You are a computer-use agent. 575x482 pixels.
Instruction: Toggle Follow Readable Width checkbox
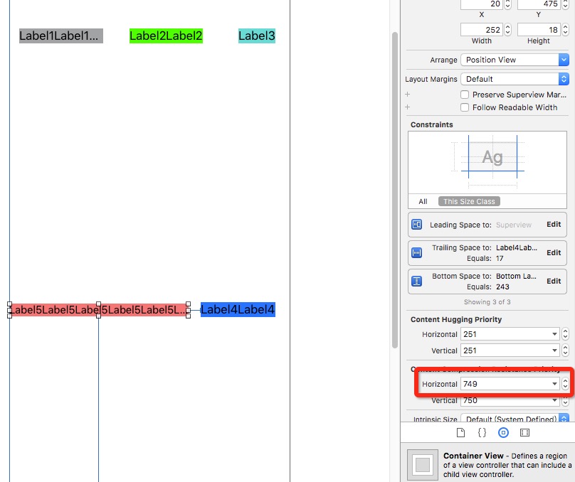(465, 107)
